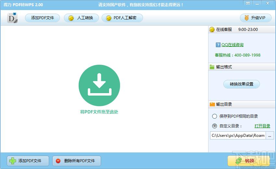Click the output directory path field
This screenshot has width=276, height=169.
(238, 136)
